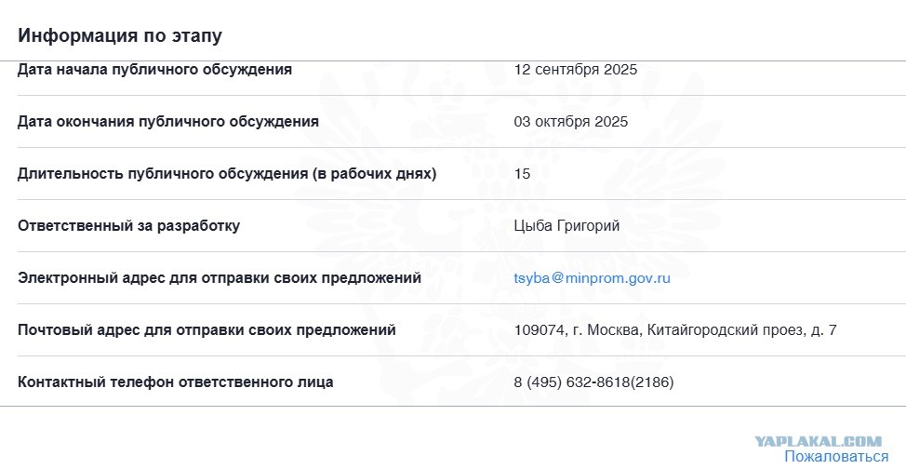Click the Информация по этапу heading
This screenshot has height=469, width=906.
(120, 36)
